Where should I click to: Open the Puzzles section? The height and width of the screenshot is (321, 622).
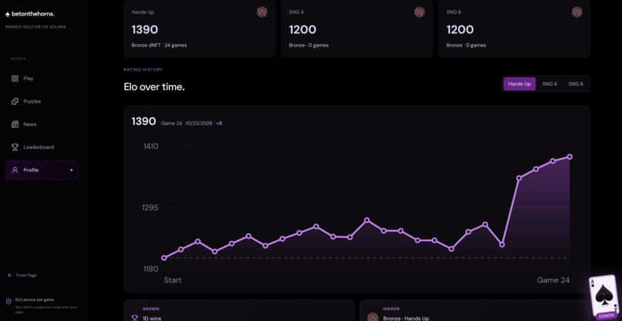(x=42, y=102)
